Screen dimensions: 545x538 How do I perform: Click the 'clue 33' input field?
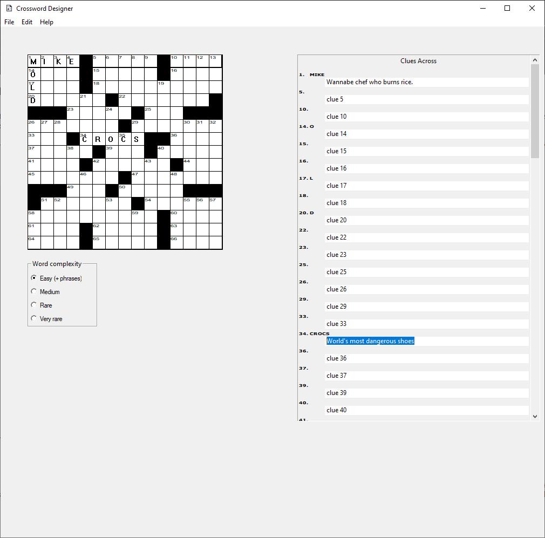click(427, 324)
